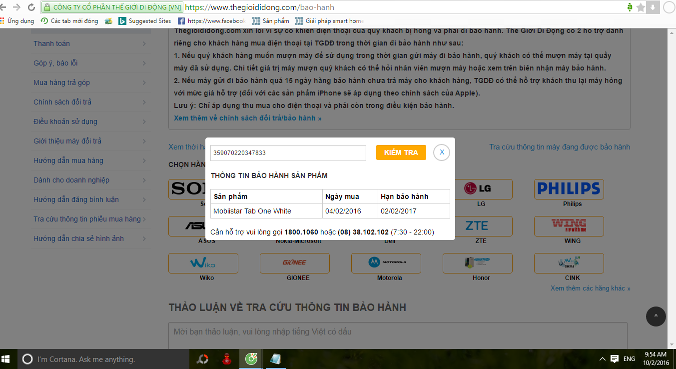This screenshot has width=676, height=369.
Task: Click the scroll-to-top round button
Action: [656, 316]
